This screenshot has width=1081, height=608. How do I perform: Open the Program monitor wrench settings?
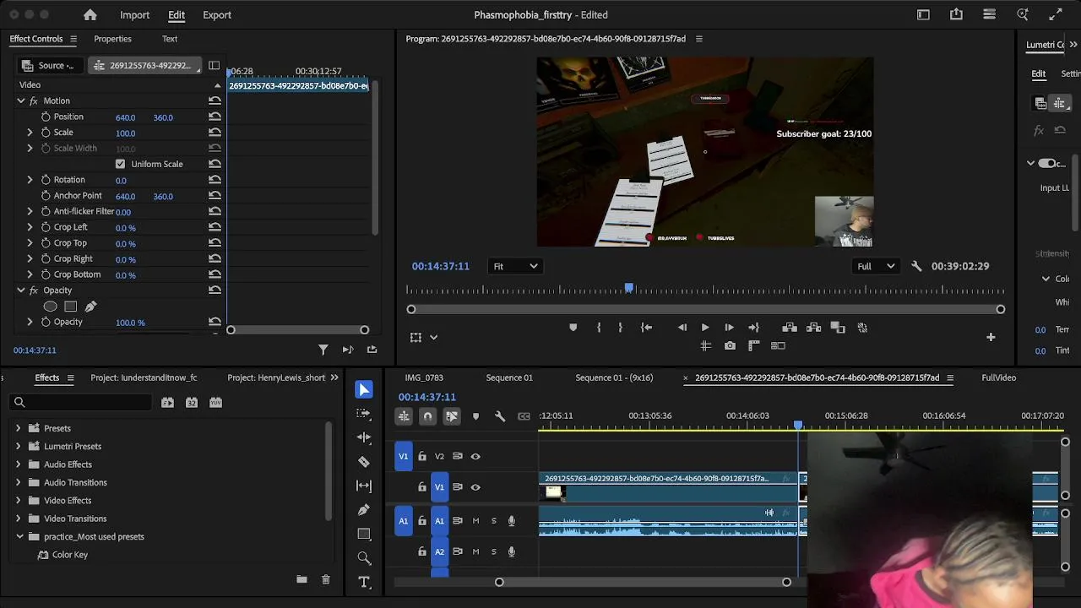pyautogui.click(x=916, y=266)
